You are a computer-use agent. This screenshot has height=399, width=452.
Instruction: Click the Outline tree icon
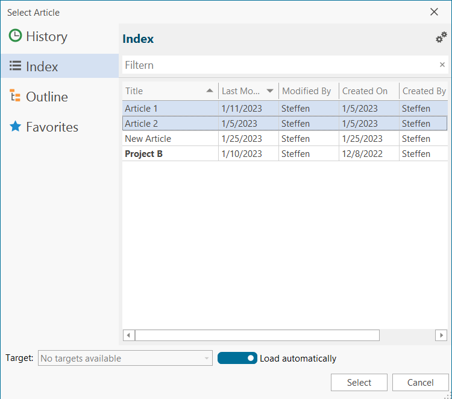pos(15,97)
